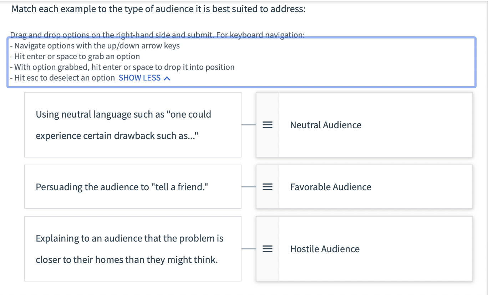Grab the 'one could experience certain drawback' option
This screenshot has width=488, height=295.
[133, 125]
